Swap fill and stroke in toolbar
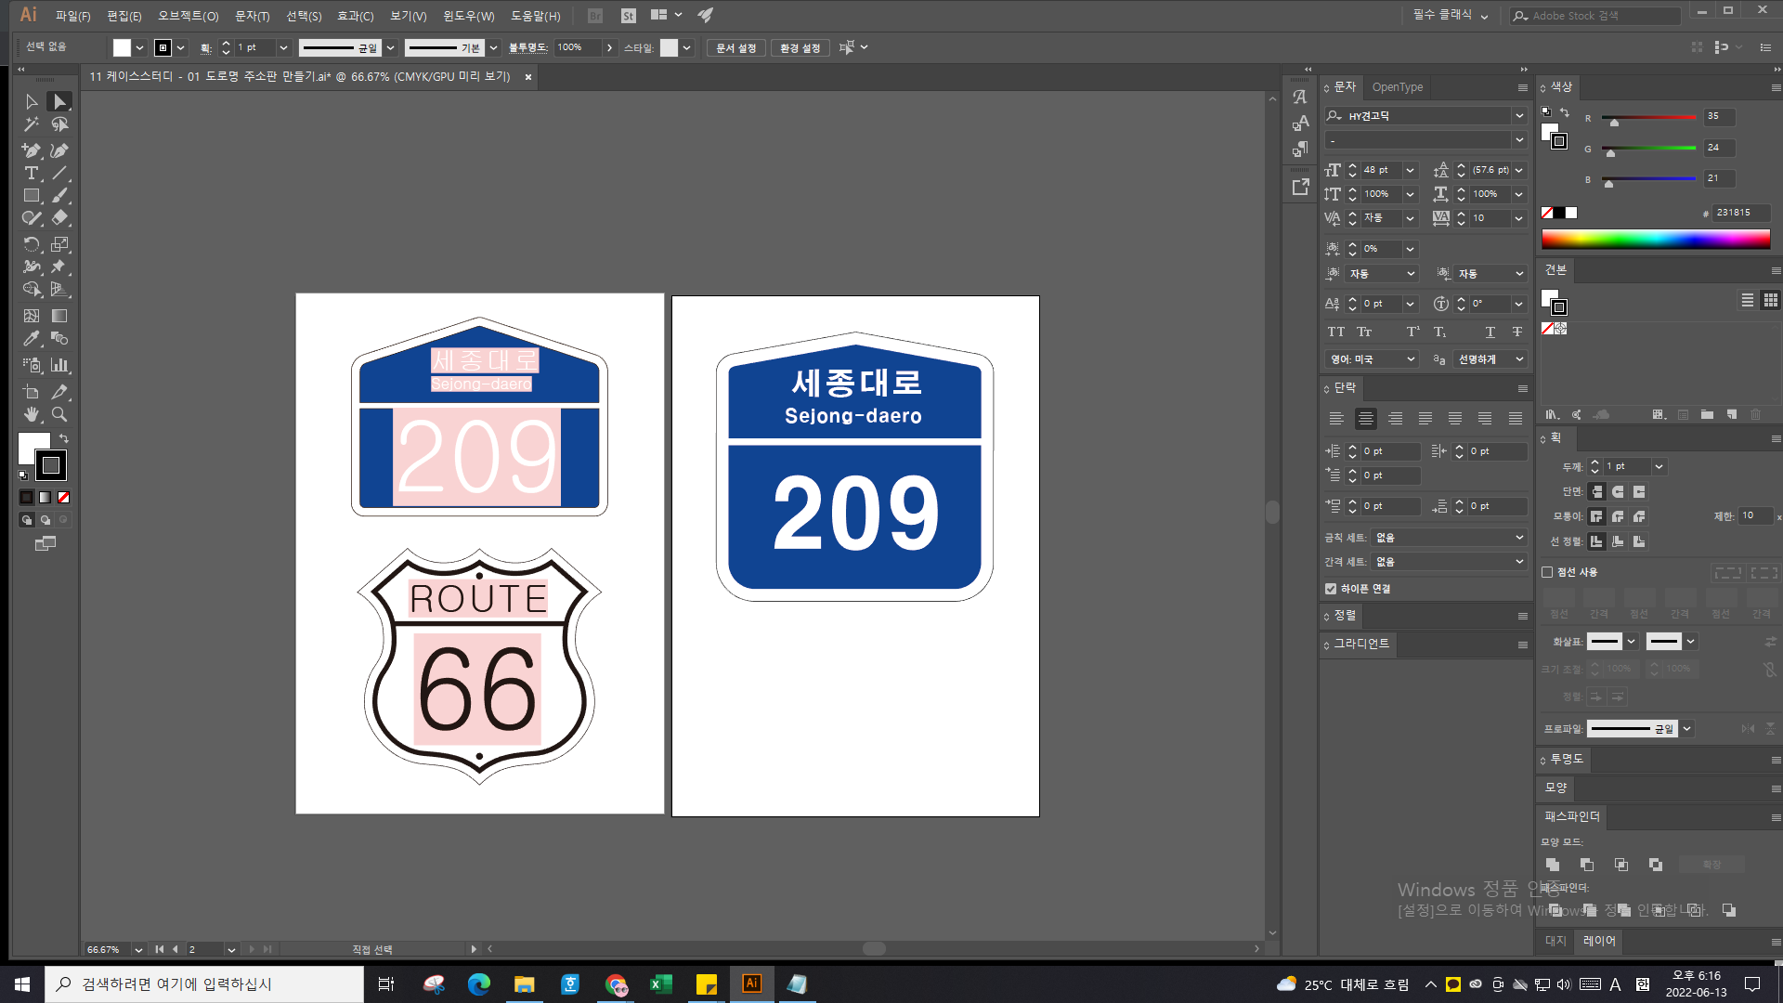Image resolution: width=1783 pixels, height=1003 pixels. (x=64, y=438)
